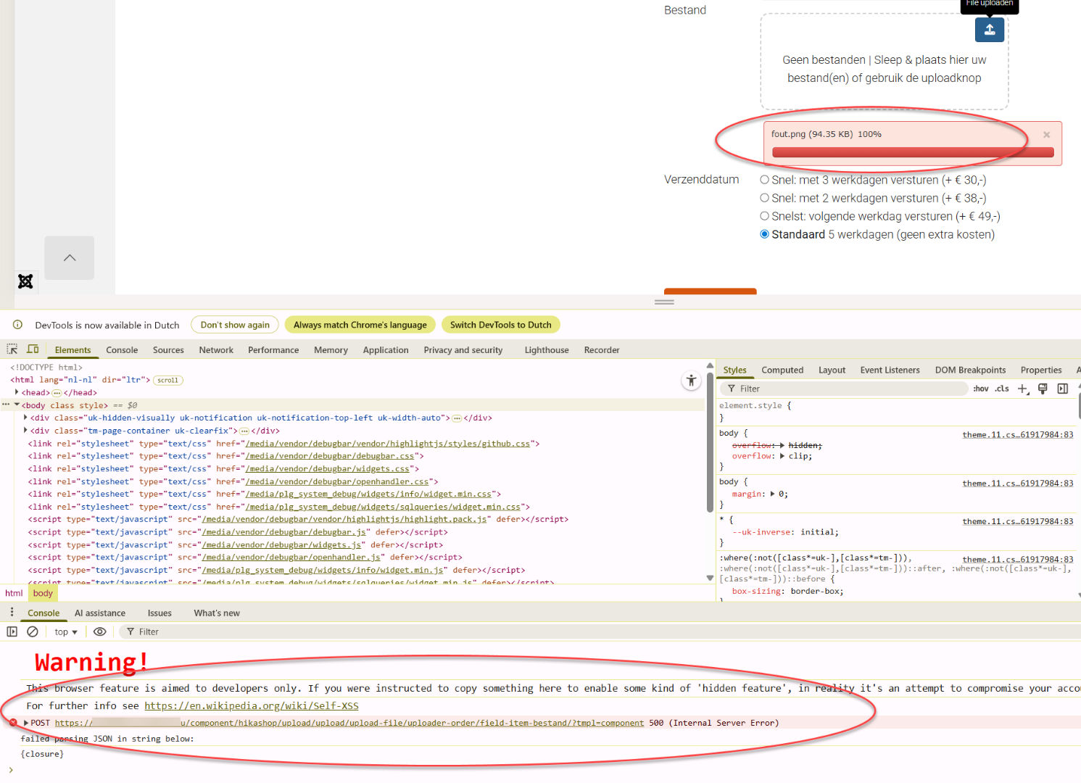The height and width of the screenshot is (783, 1081).
Task: Expand the POST 500 error entry
Action: 26,723
